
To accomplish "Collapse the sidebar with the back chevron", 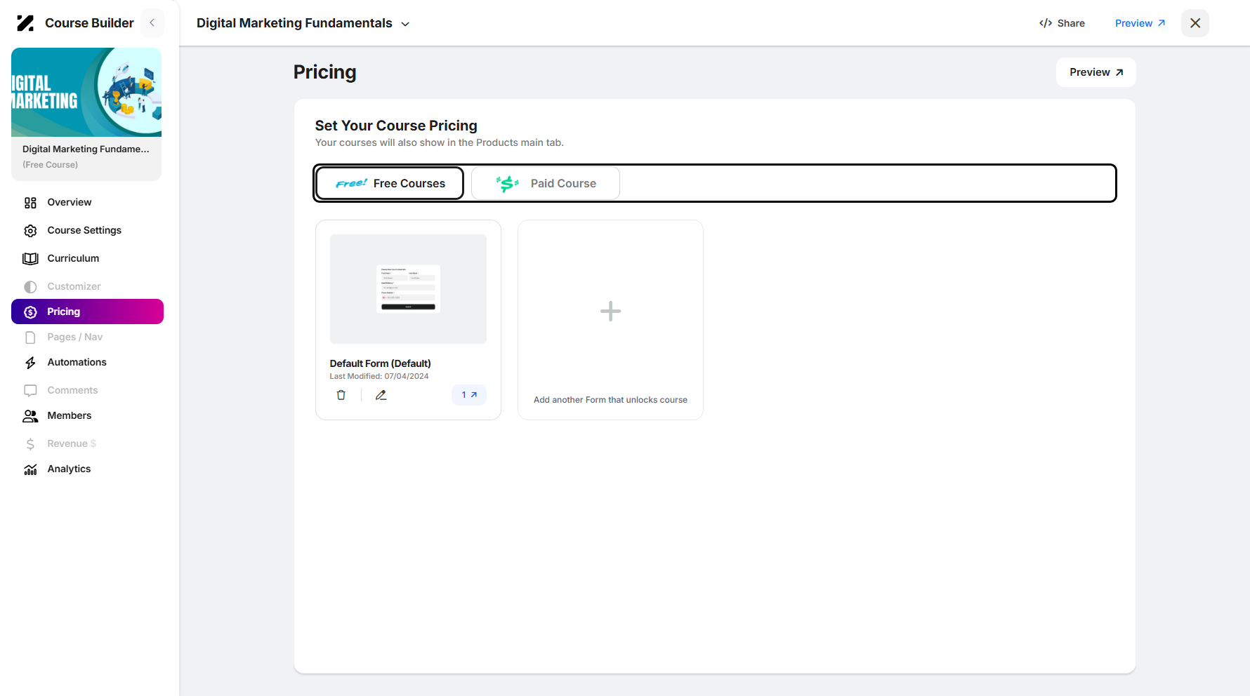I will tap(152, 23).
